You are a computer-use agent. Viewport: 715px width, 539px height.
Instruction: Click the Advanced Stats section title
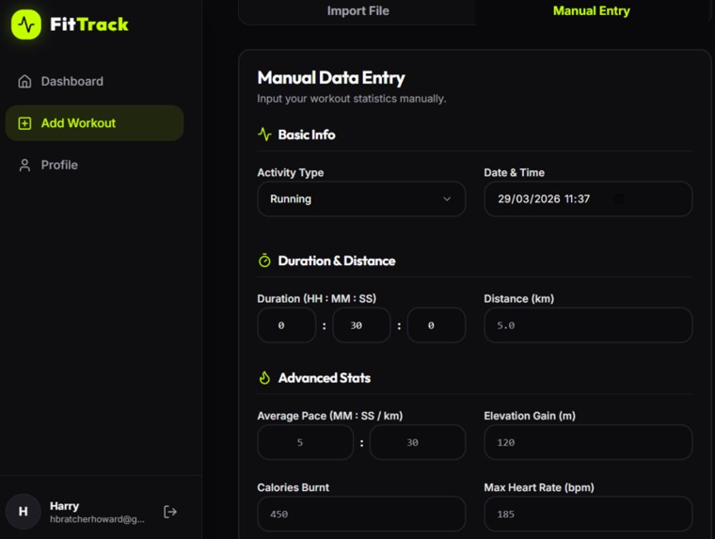325,378
